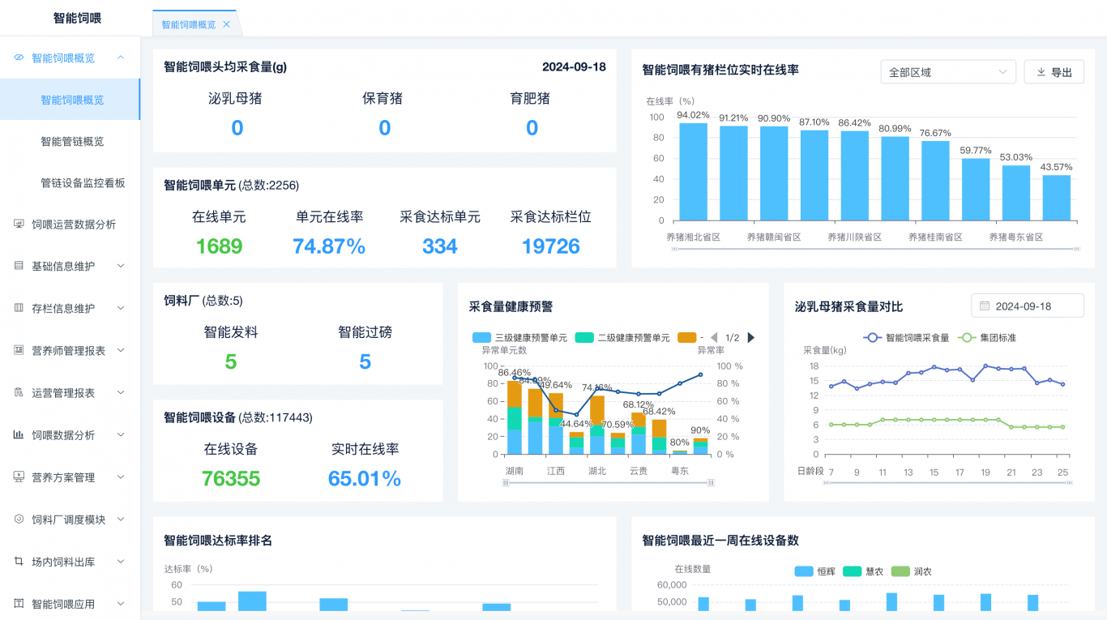Viewport: 1107px width, 620px height.
Task: Click the right zoom handle under 采食量健康预警 chart
Action: pos(711,482)
